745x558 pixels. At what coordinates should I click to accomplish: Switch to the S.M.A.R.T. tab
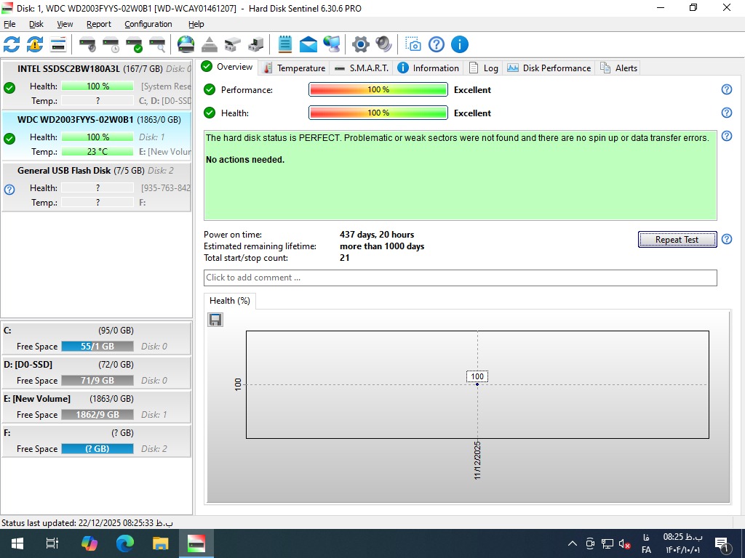tap(362, 68)
